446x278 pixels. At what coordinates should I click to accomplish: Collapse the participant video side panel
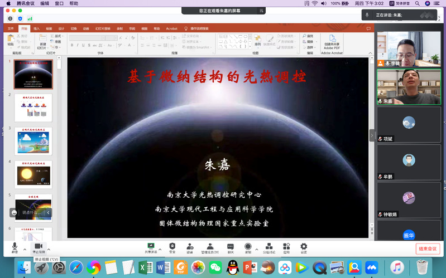(372, 135)
